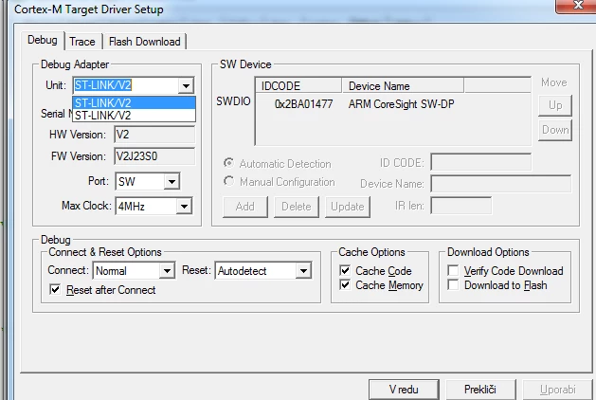
Task: Click the Add button
Action: click(x=245, y=207)
